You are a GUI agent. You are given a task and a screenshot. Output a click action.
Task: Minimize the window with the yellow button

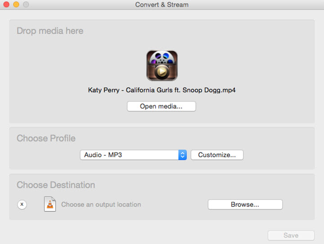(16, 5)
